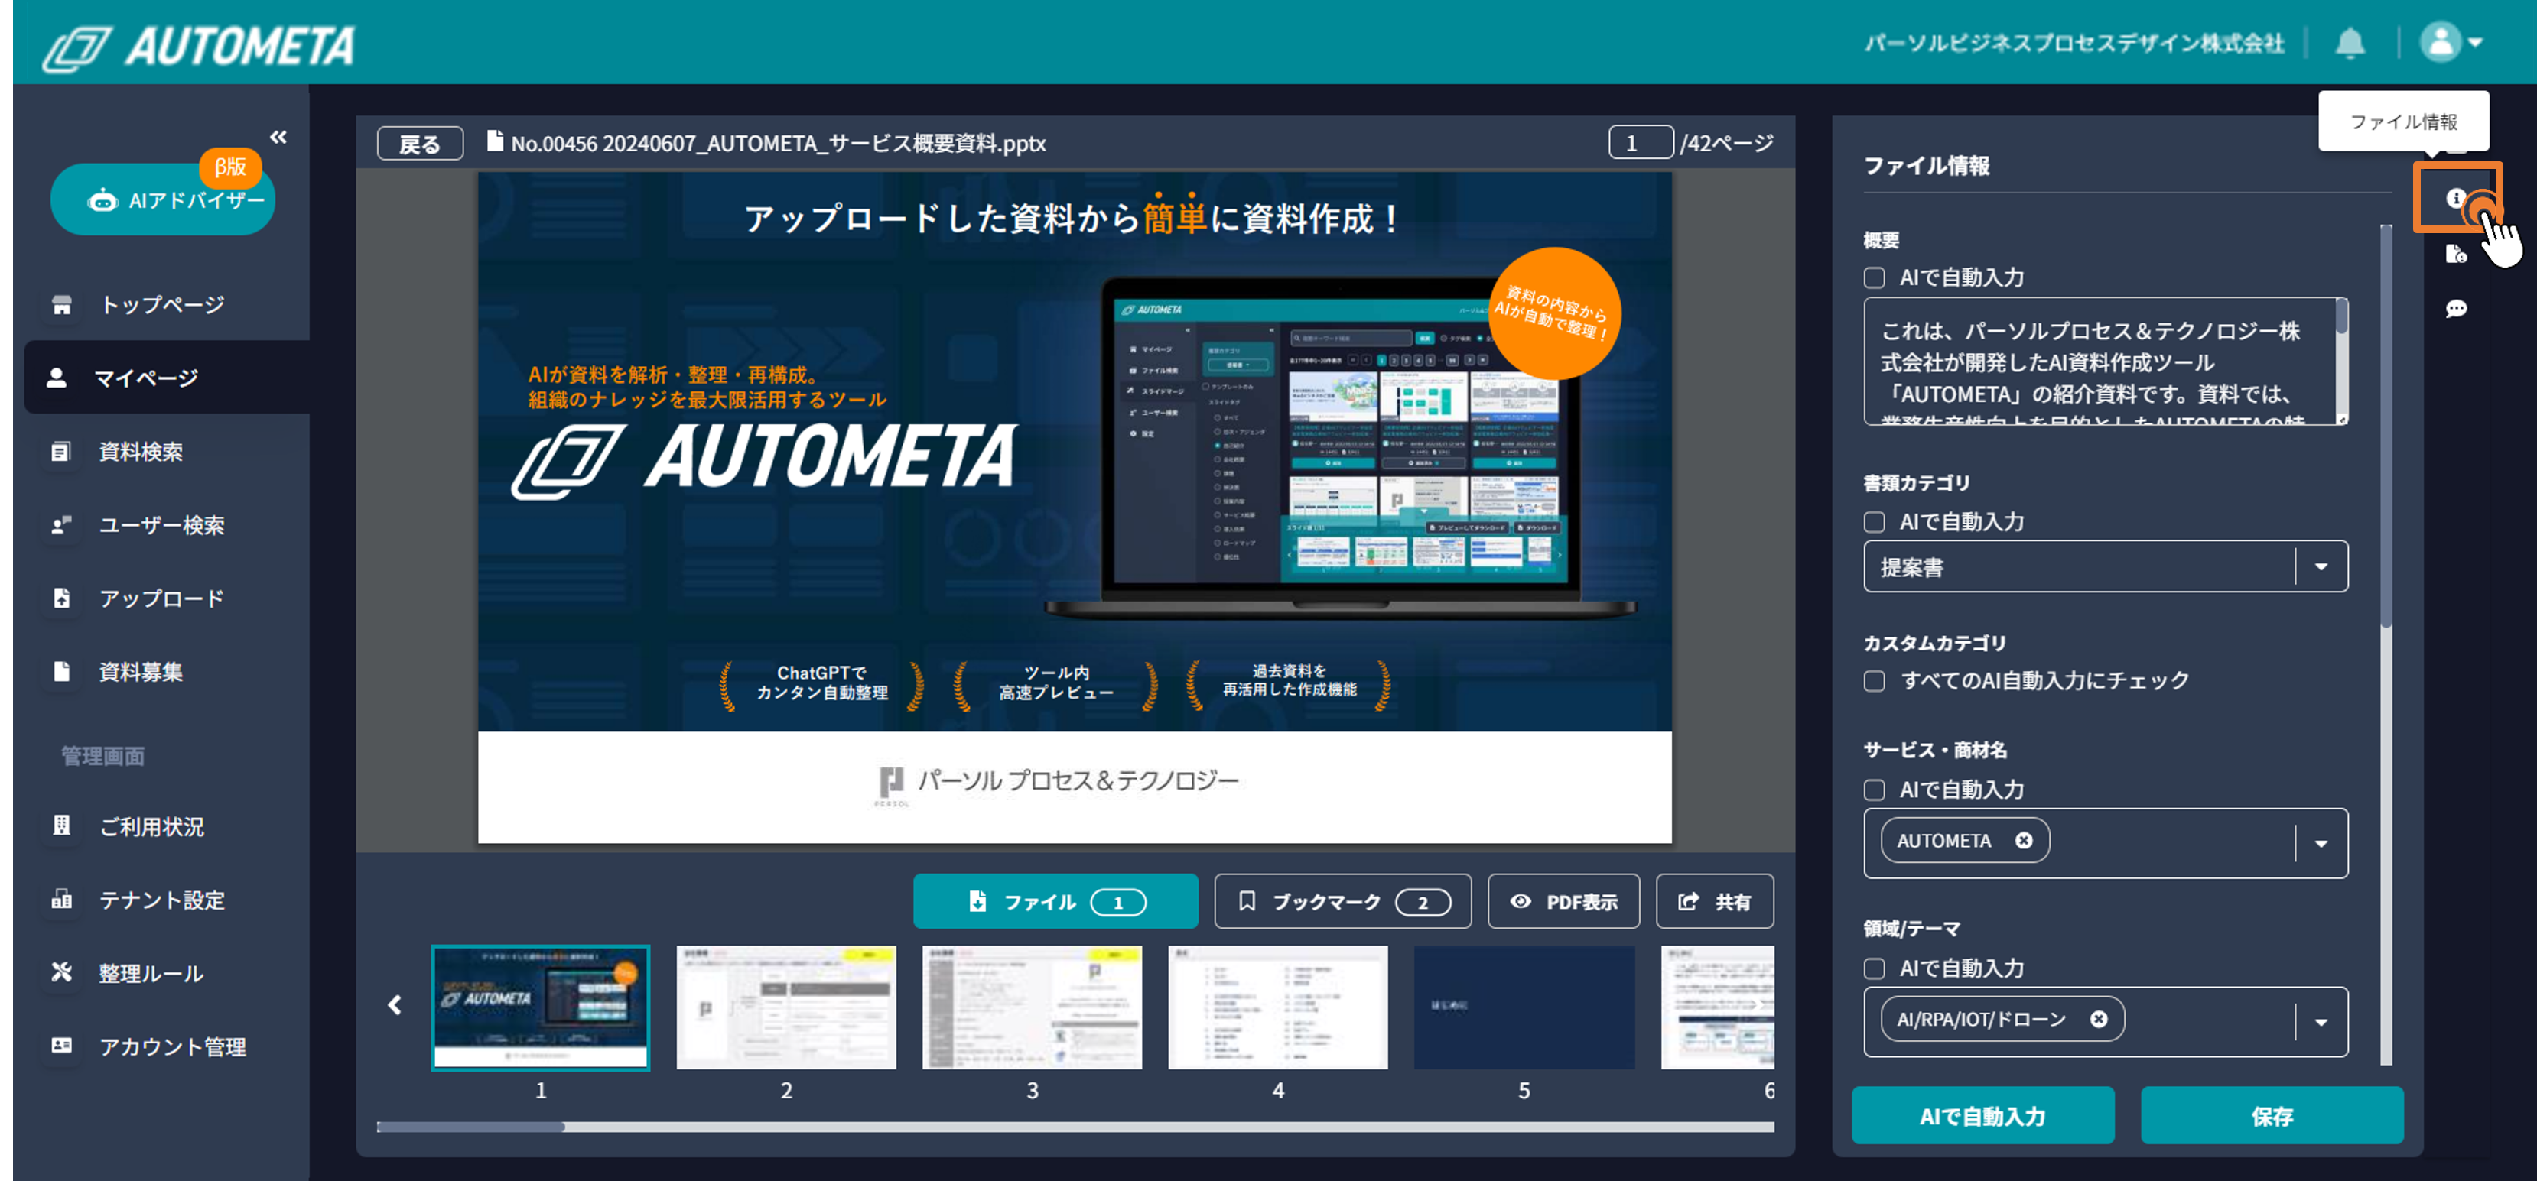This screenshot has height=1184, width=2537.
Task: Open notifications bell icon
Action: point(2350,42)
